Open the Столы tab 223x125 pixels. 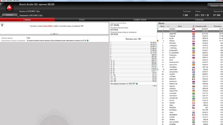(82, 20)
